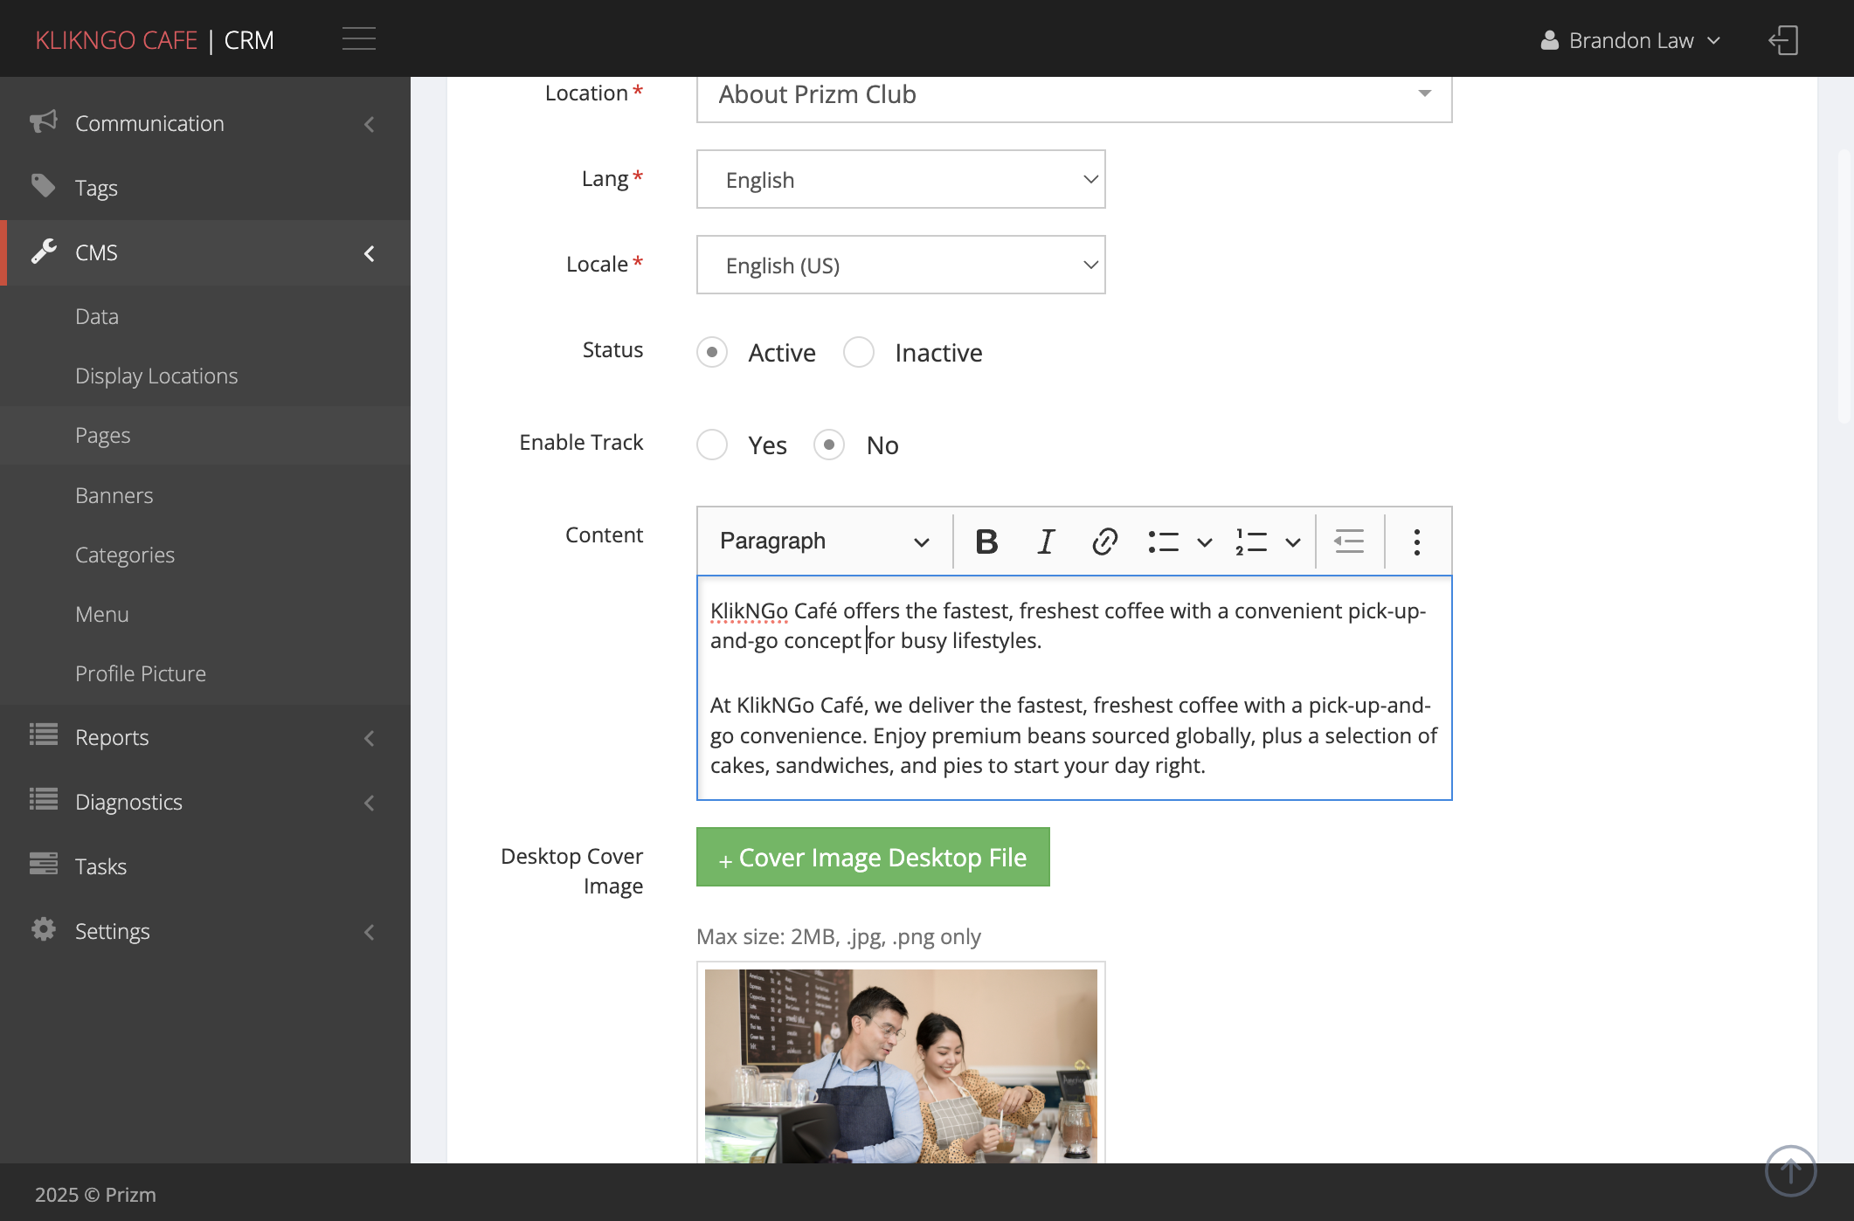Set Status to Inactive
Viewport: 1854px width, 1221px height.
859,352
